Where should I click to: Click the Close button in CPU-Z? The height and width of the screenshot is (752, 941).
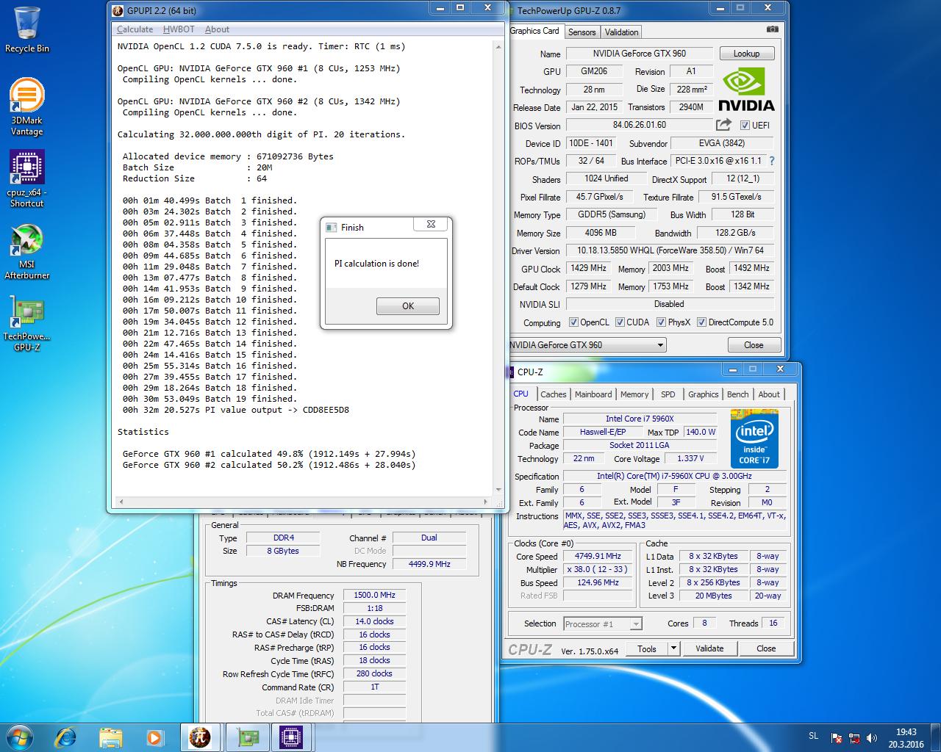(x=766, y=648)
